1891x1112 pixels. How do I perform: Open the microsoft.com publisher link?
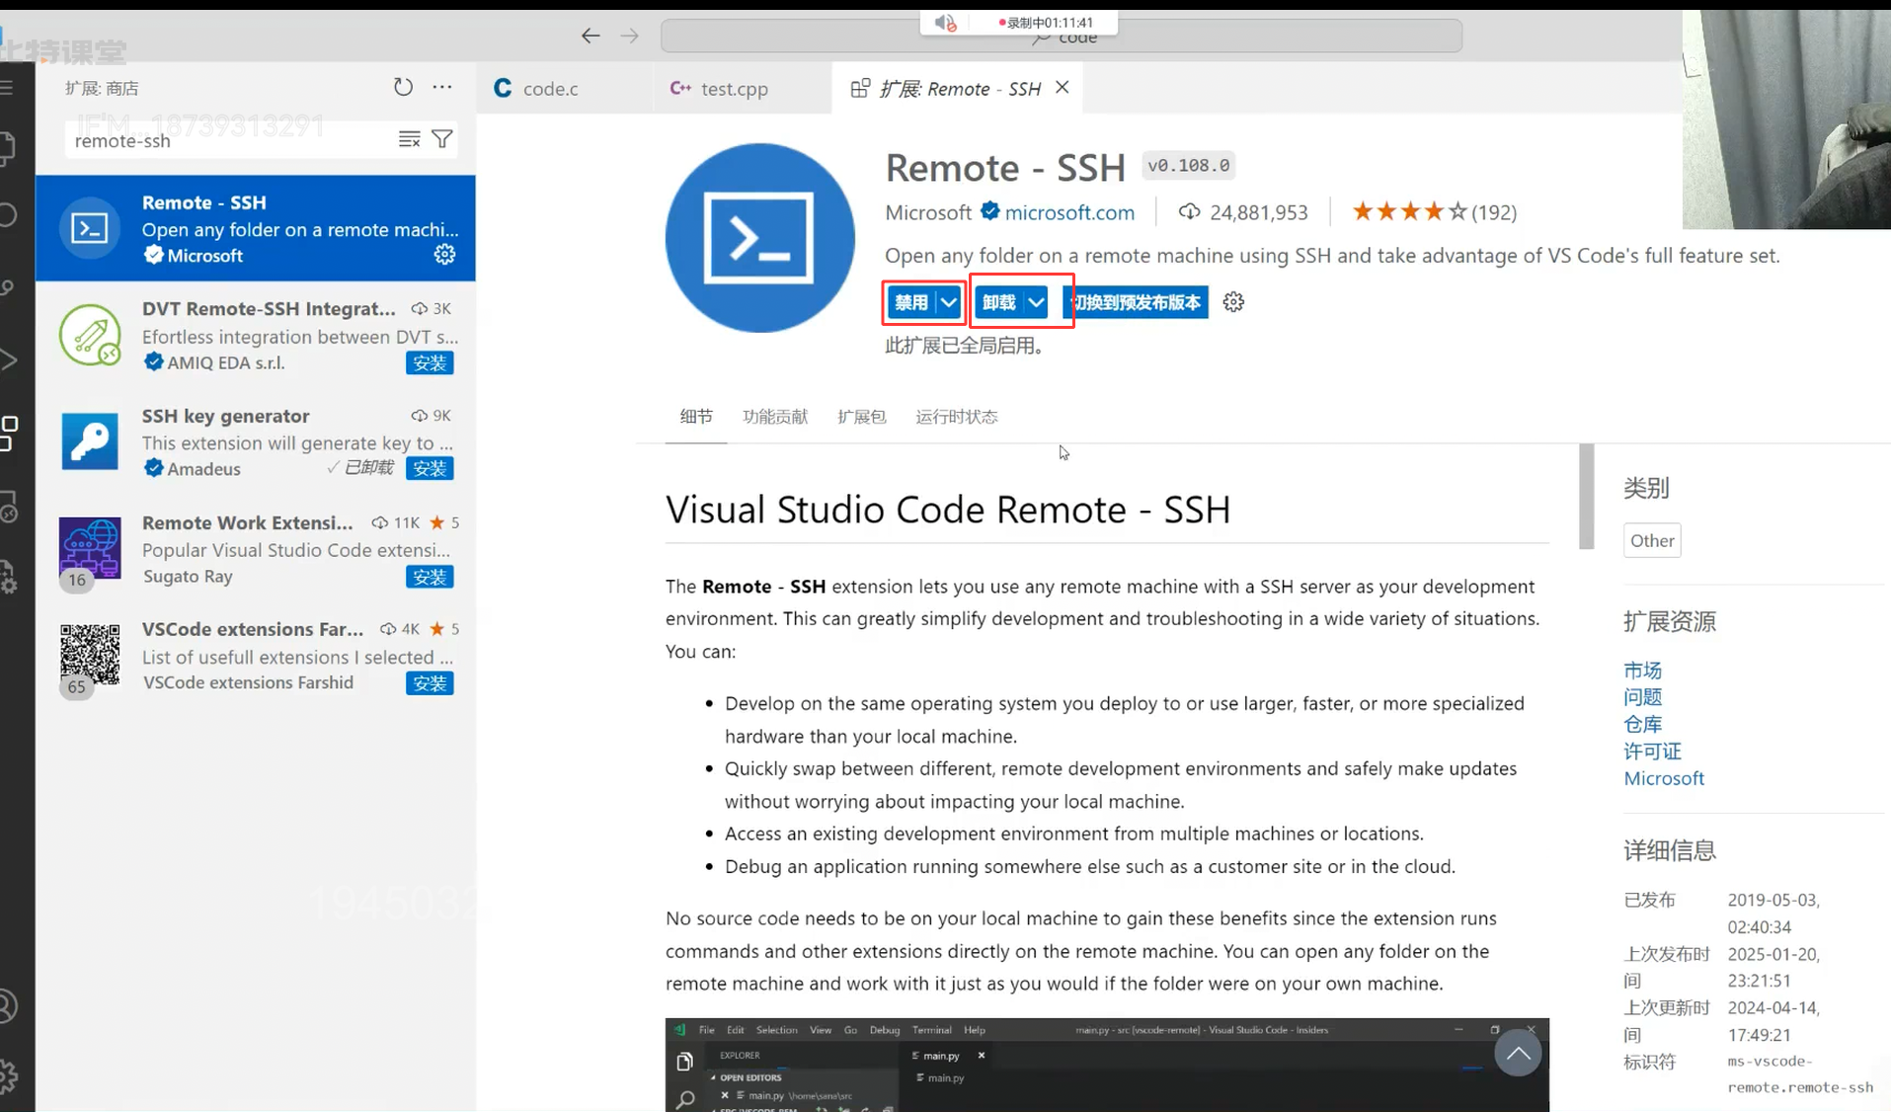pyautogui.click(x=1069, y=212)
